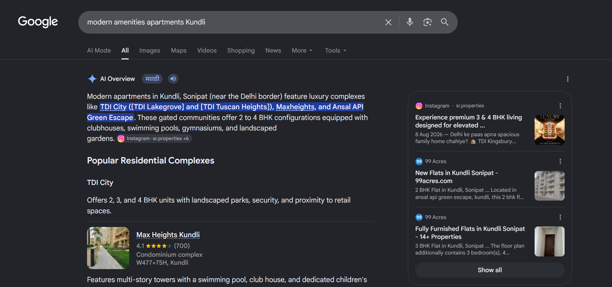Expand the More dropdown
Image resolution: width=612 pixels, height=287 pixels.
[x=302, y=50]
